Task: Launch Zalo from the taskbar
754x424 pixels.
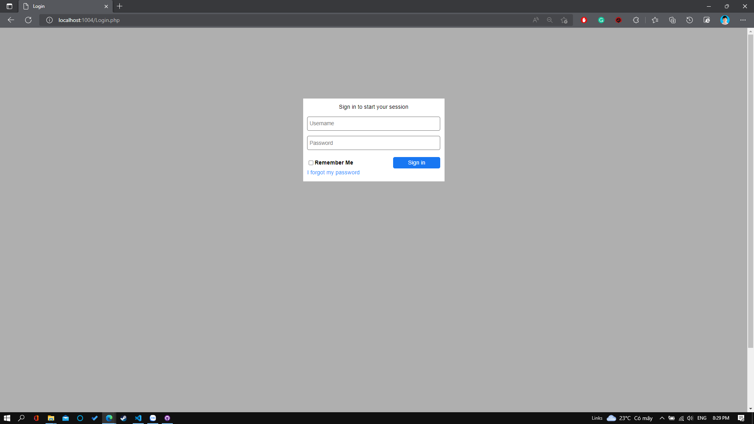Action: coord(153,418)
